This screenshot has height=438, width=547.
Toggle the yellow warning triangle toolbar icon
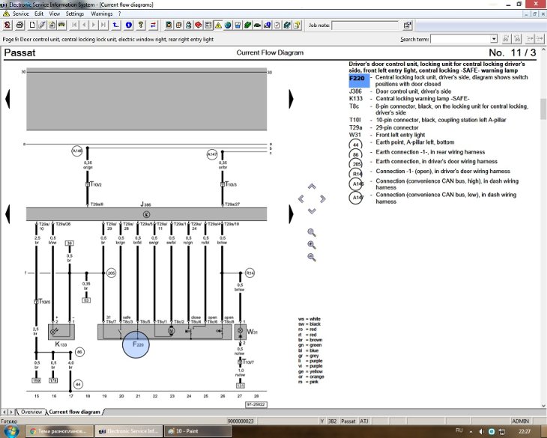coord(218,25)
